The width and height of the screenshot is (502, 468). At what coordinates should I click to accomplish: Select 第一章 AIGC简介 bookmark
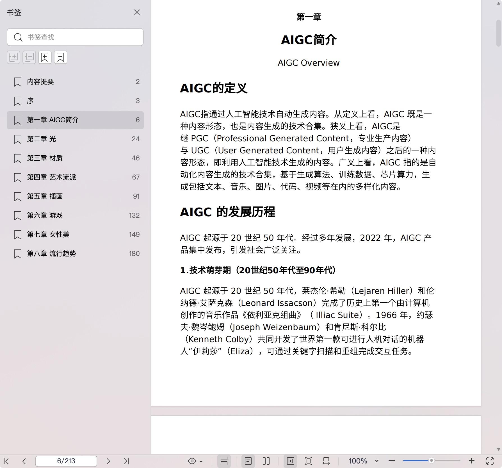coord(75,120)
